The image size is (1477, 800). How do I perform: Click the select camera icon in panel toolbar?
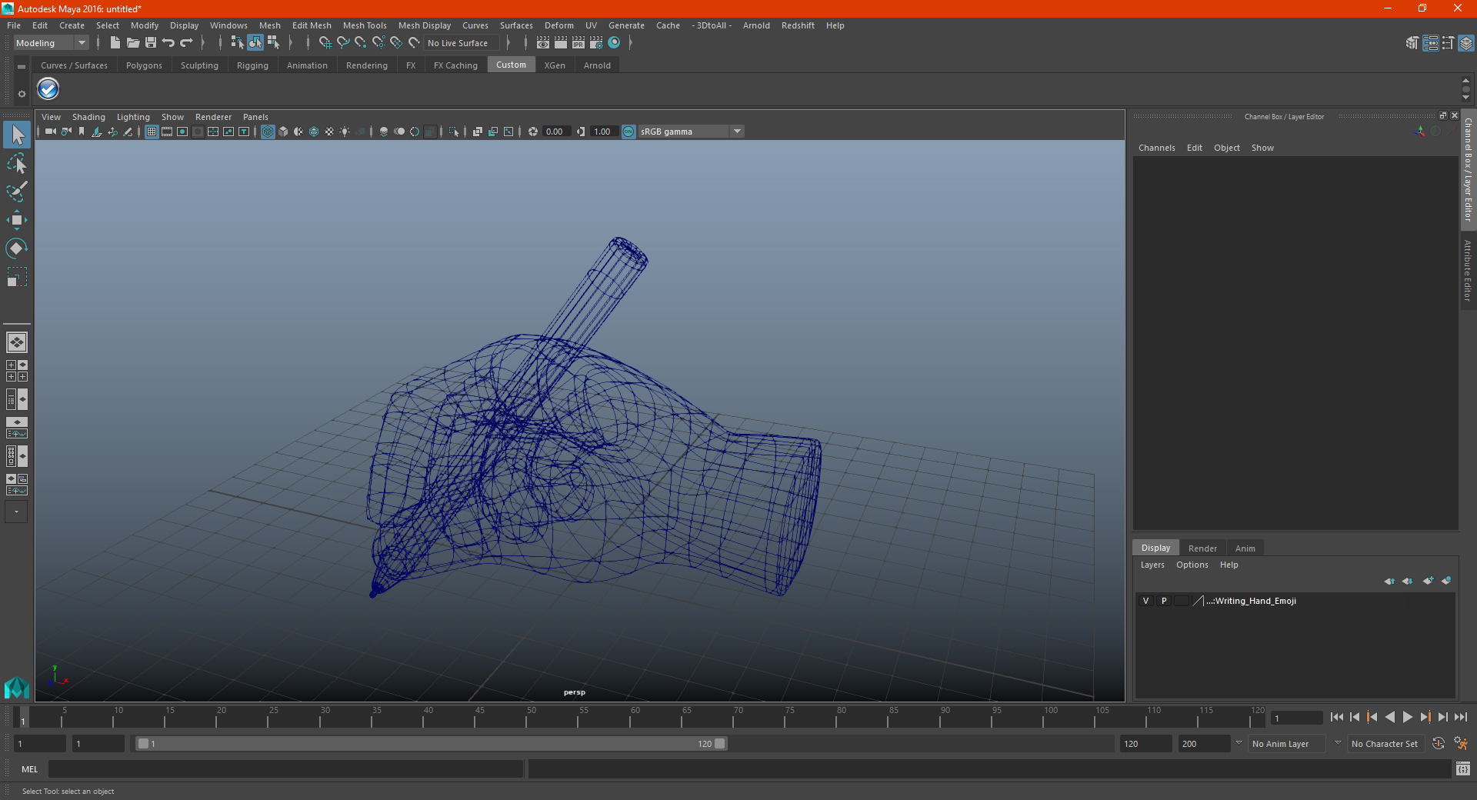point(50,132)
